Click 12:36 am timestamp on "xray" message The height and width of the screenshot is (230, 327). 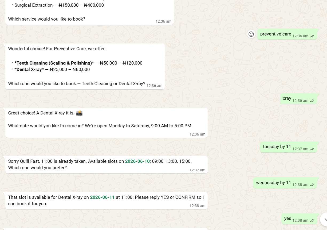300,101
